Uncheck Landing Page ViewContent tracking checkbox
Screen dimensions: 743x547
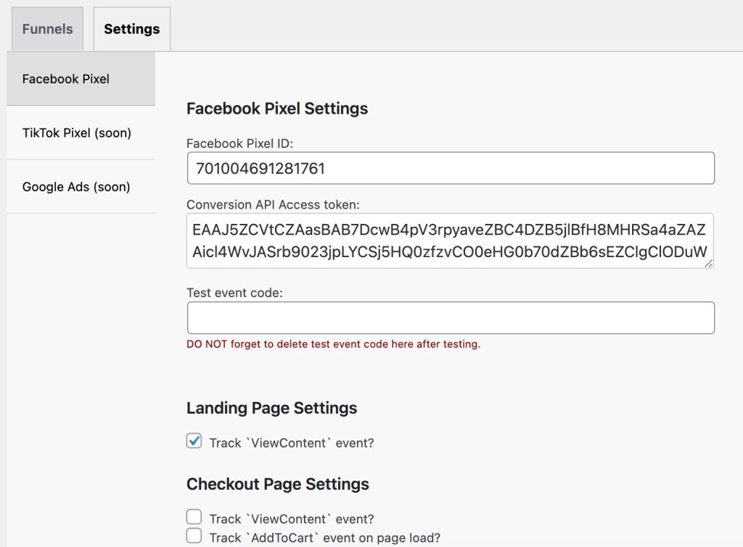pyautogui.click(x=194, y=441)
